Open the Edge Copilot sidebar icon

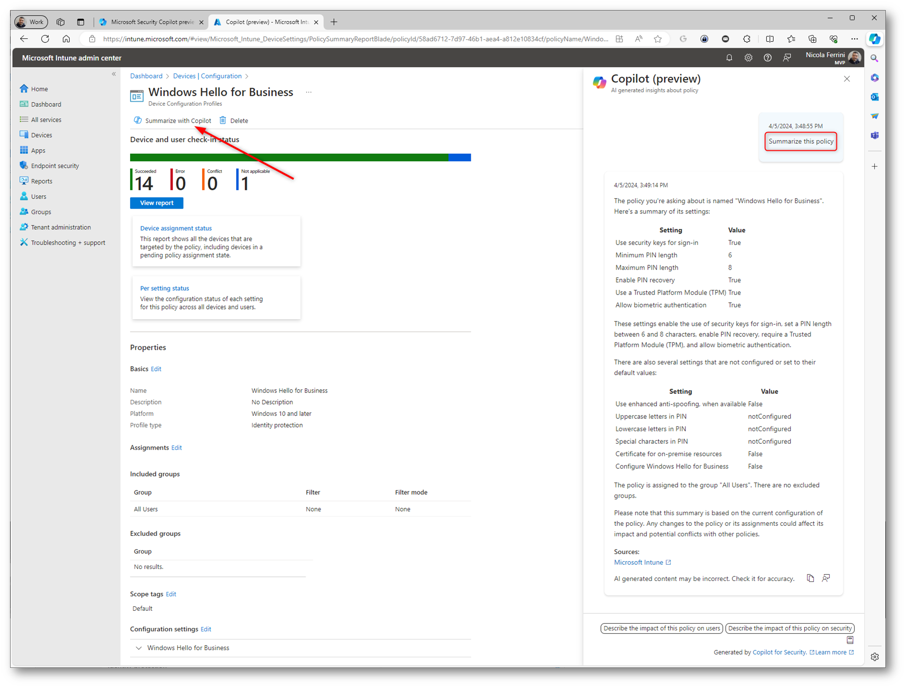[x=874, y=39]
